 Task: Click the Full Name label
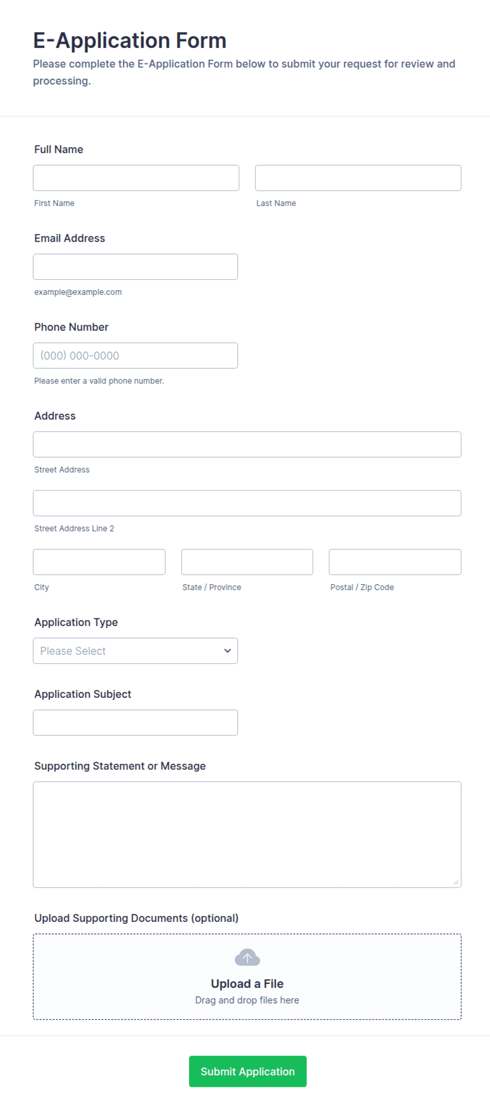pos(58,150)
